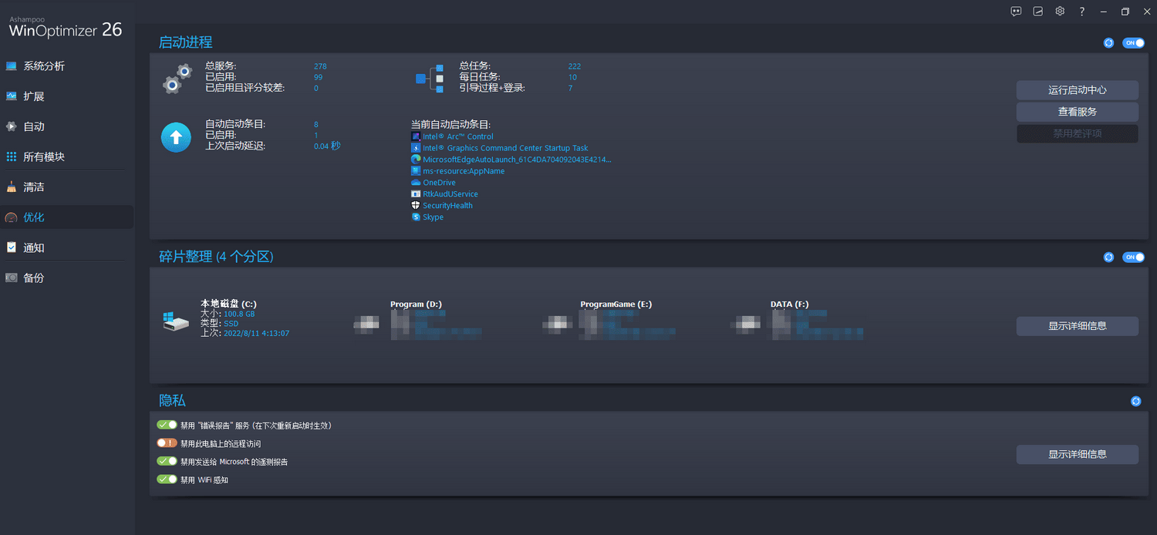Click the 已启用 services value 99

(318, 77)
